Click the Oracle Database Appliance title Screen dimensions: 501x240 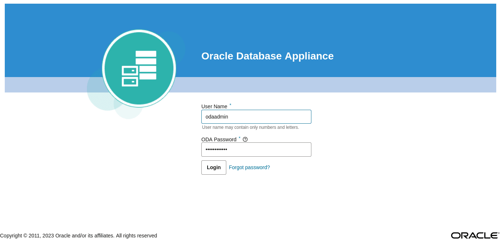click(x=267, y=56)
